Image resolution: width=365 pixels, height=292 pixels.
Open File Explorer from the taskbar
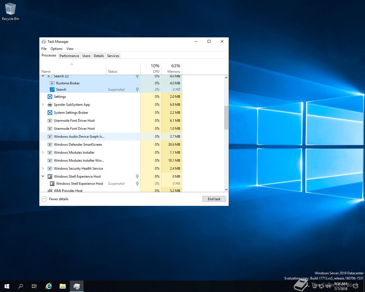point(63,286)
